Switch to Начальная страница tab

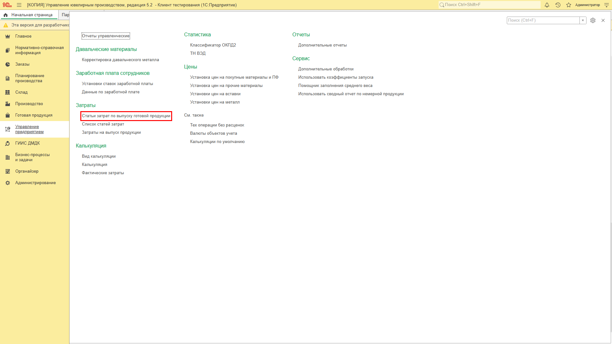pos(29,15)
